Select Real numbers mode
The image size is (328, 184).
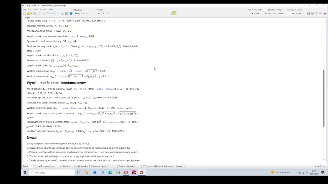click(x=77, y=13)
